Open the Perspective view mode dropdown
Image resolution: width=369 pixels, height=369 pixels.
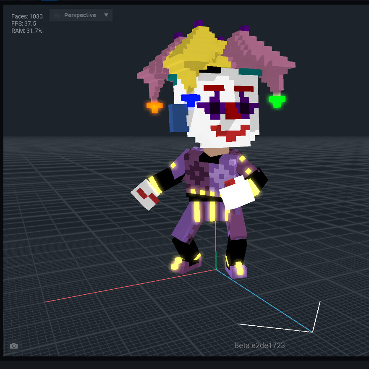(81, 15)
